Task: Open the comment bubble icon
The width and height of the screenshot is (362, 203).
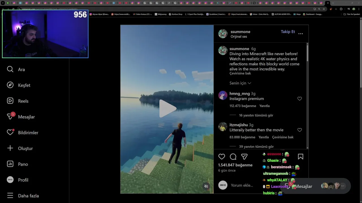Action: [x=233, y=156]
